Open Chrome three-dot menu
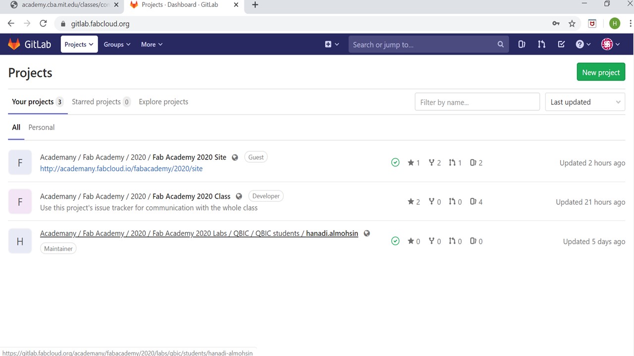 pyautogui.click(x=631, y=23)
